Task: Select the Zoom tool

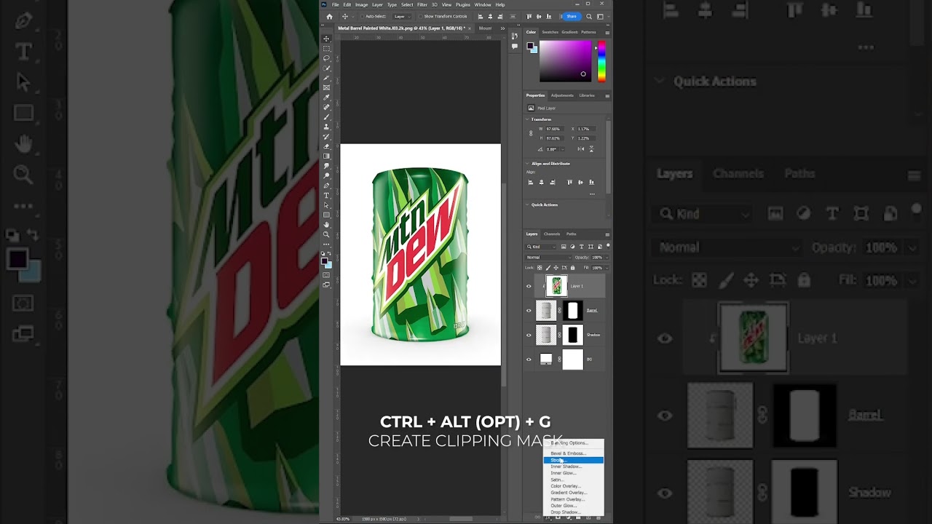Action: pos(326,234)
